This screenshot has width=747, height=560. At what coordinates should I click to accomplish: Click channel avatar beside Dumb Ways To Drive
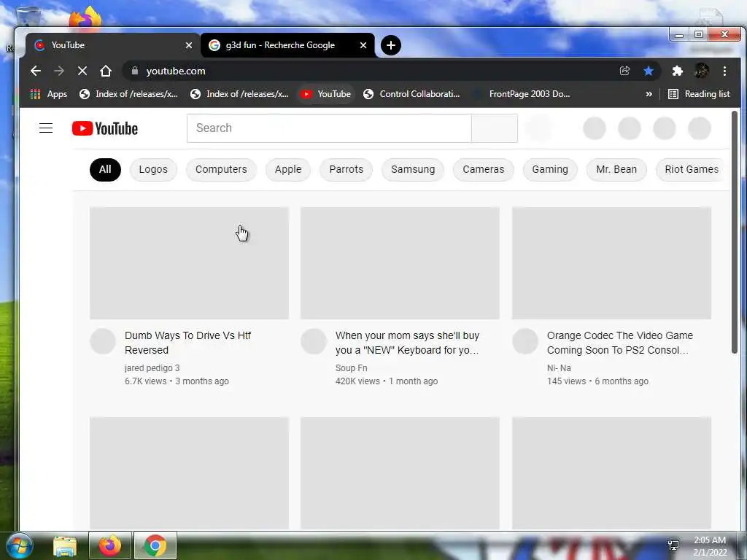click(x=103, y=341)
